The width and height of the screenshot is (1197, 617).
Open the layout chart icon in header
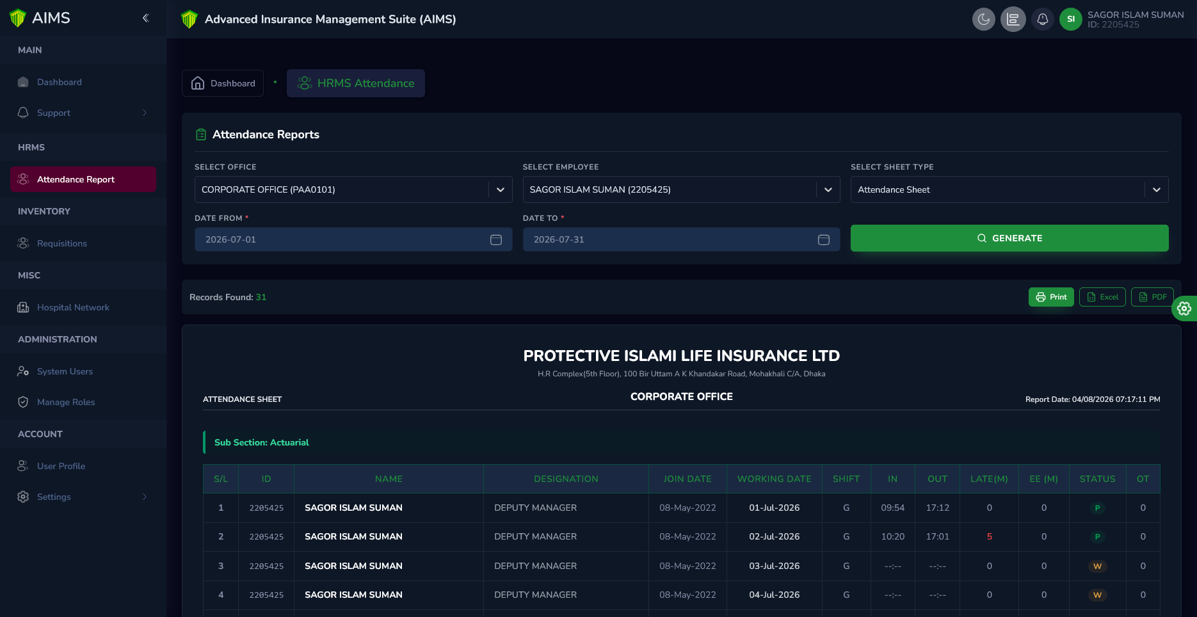click(x=1013, y=19)
